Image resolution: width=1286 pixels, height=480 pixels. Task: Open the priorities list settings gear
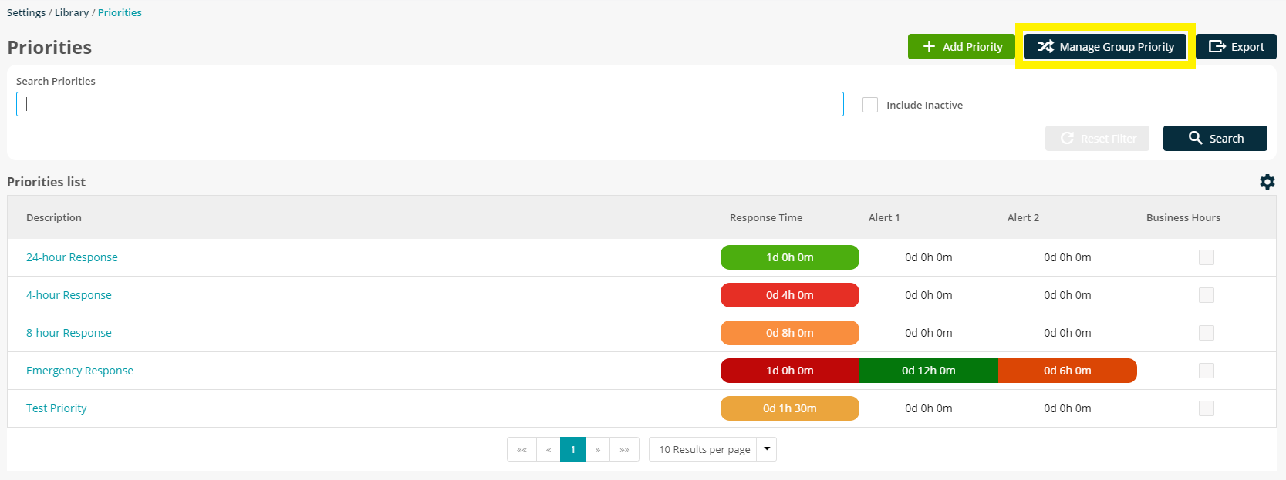pyautogui.click(x=1267, y=182)
